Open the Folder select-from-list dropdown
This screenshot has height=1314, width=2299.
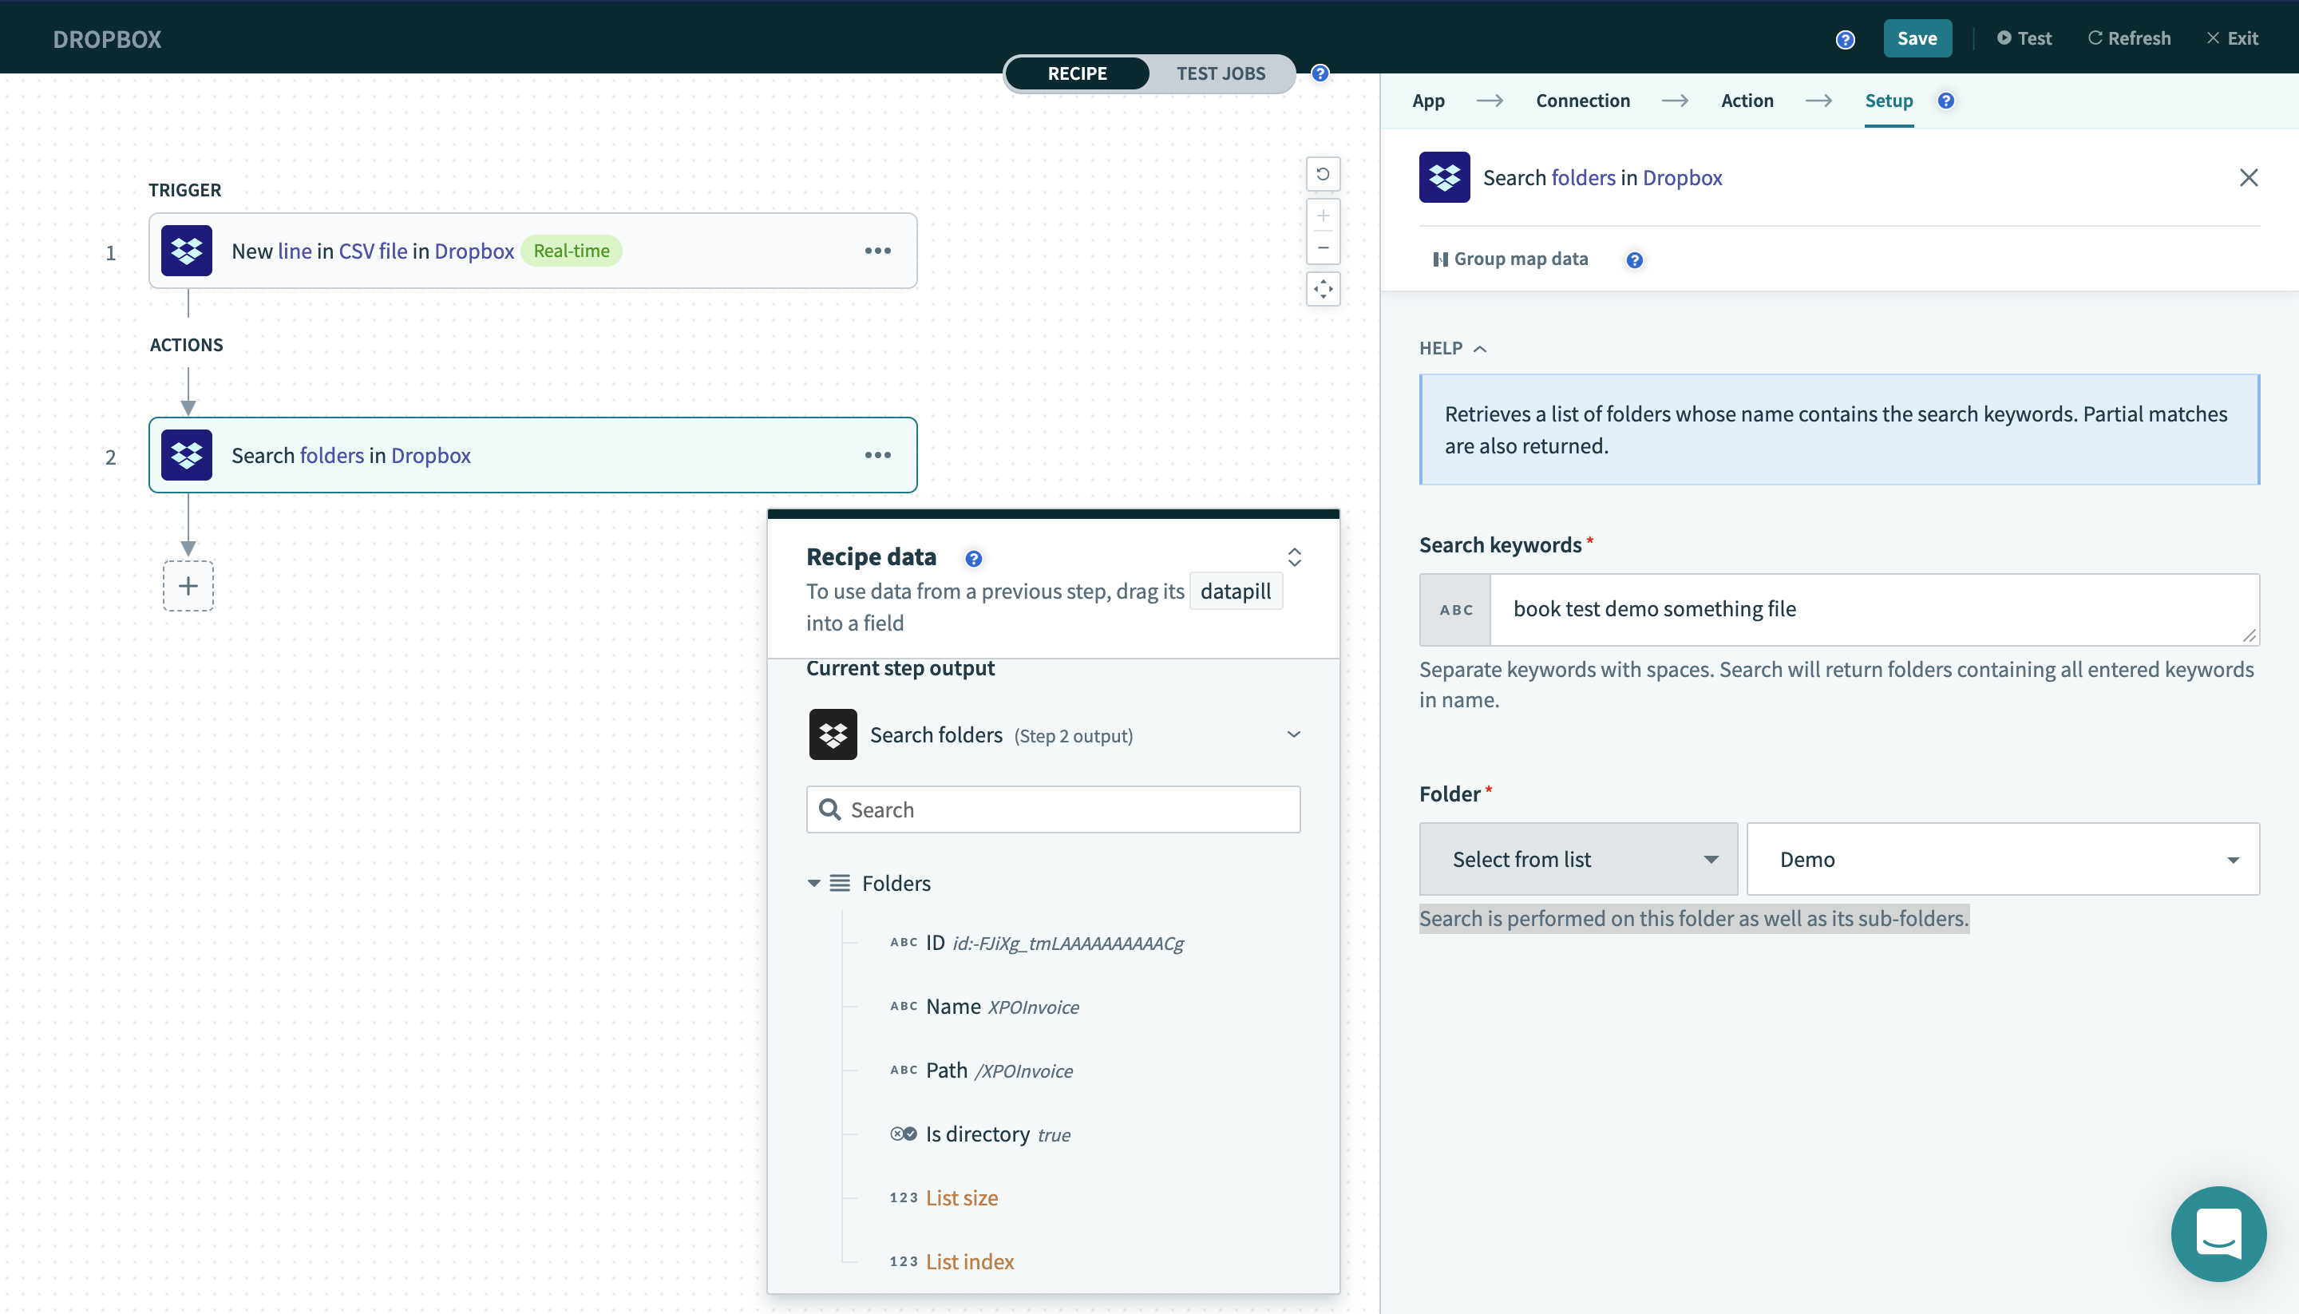[1579, 857]
